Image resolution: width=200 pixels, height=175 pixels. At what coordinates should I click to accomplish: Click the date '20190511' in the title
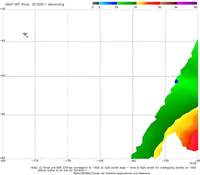[x=39, y=5]
